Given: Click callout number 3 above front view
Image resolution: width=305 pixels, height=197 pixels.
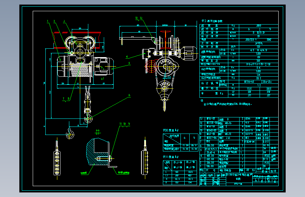Looking at the screenshot, I should 64,21.
